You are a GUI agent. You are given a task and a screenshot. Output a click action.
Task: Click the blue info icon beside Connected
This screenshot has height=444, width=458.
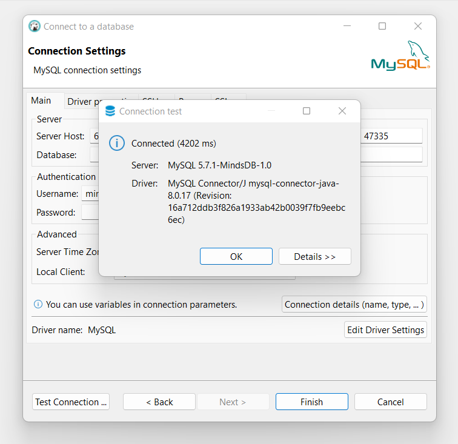pos(116,144)
